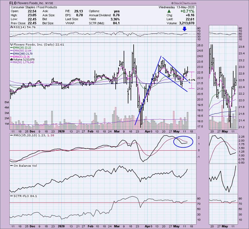Screen dimensions: 249x229
Task: Click the Annual Dividend value 0.76
Action: [116, 15]
